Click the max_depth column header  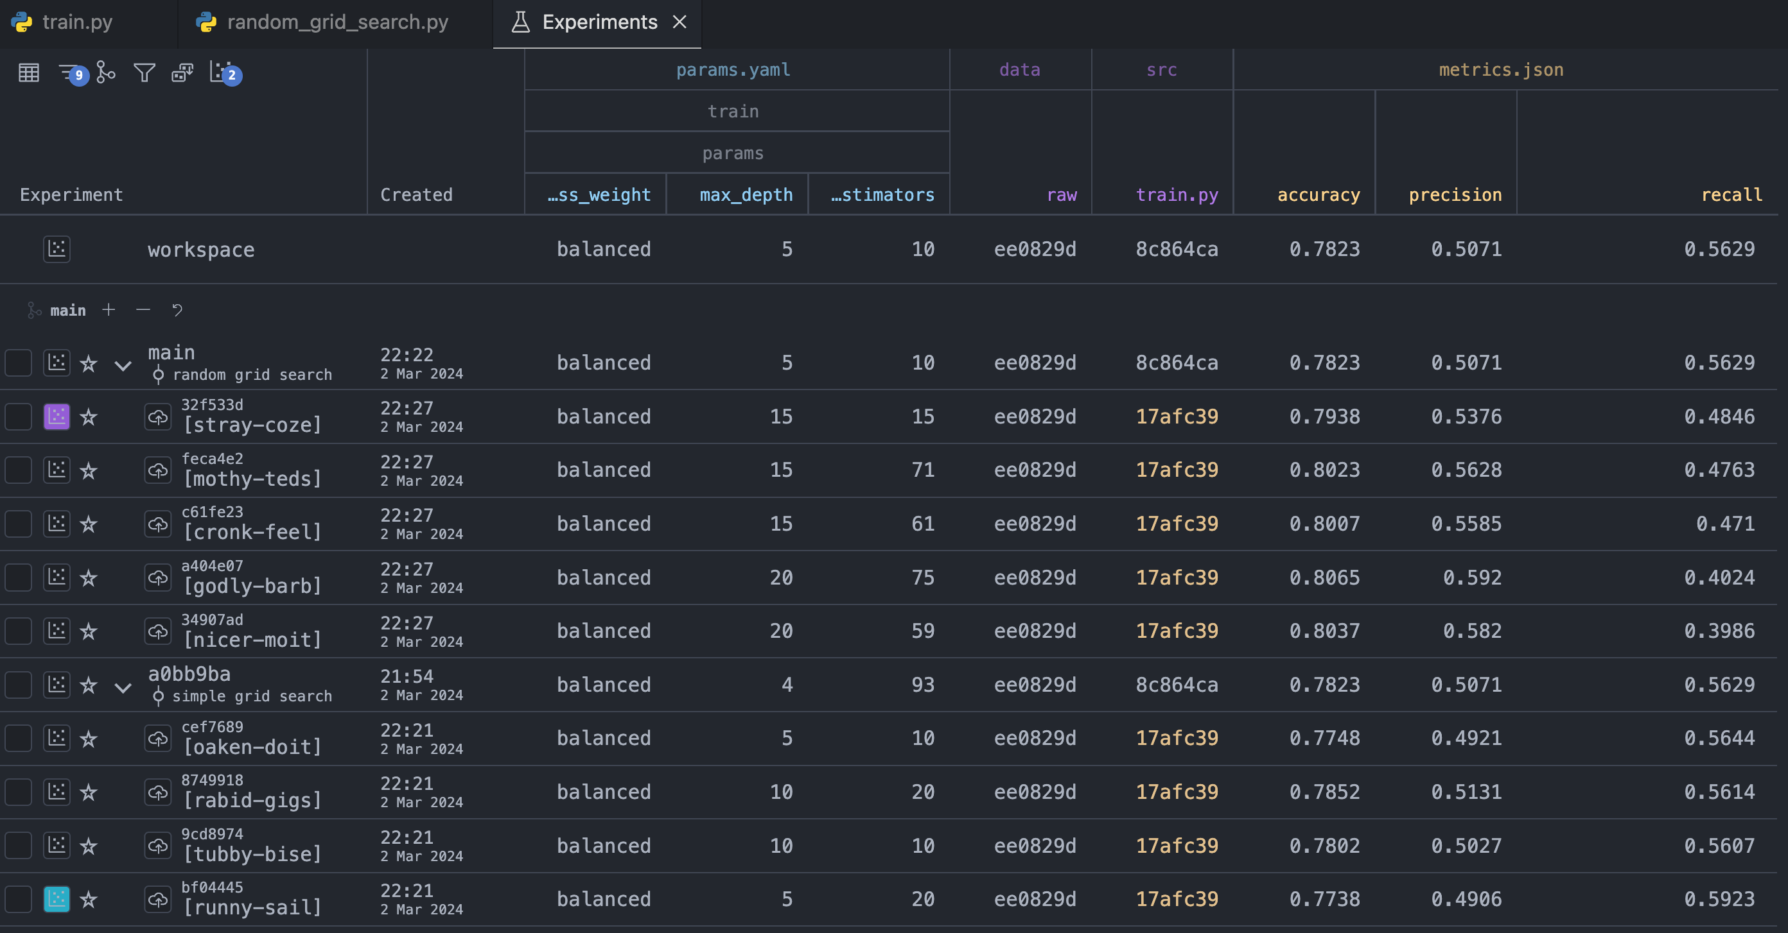coord(746,195)
